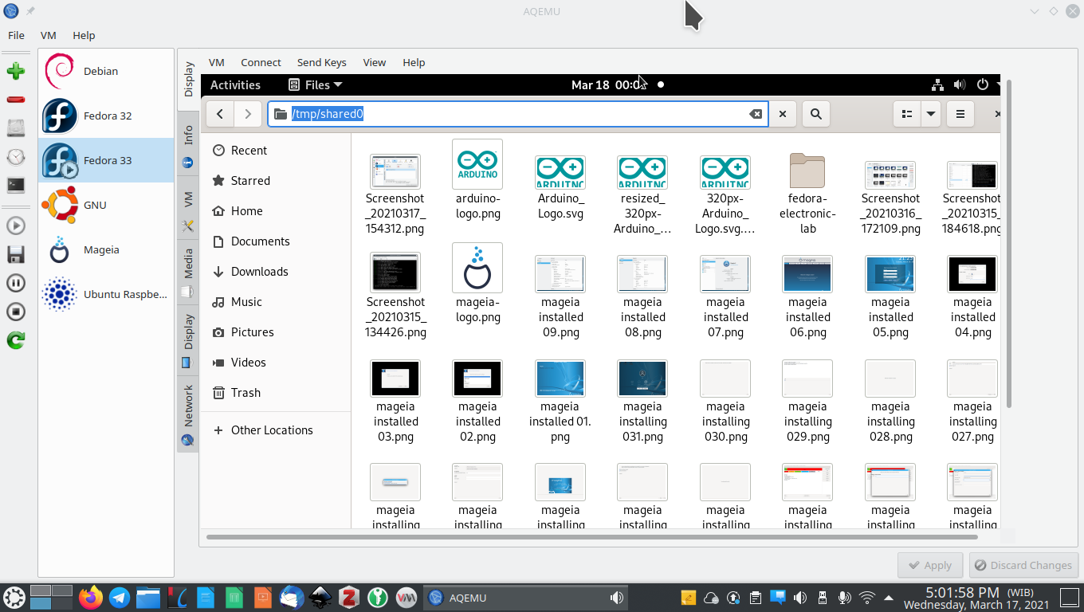Click the Wi-Fi icon in system tray
1084x612 pixels.
coord(867,598)
